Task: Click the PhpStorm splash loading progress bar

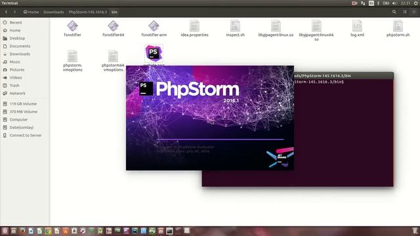Action: pyautogui.click(x=220, y=140)
